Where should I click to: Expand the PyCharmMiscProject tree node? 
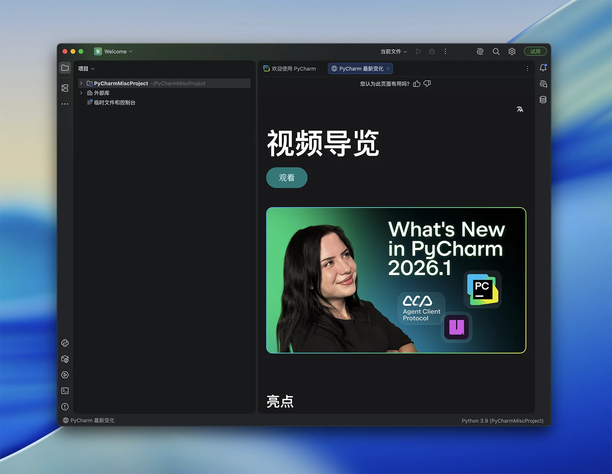tap(81, 83)
